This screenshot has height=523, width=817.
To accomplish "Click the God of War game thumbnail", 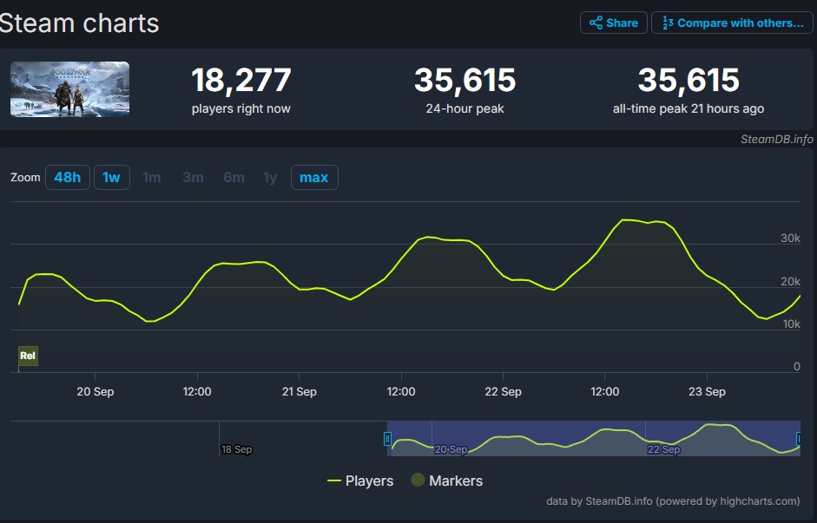I will pyautogui.click(x=69, y=89).
